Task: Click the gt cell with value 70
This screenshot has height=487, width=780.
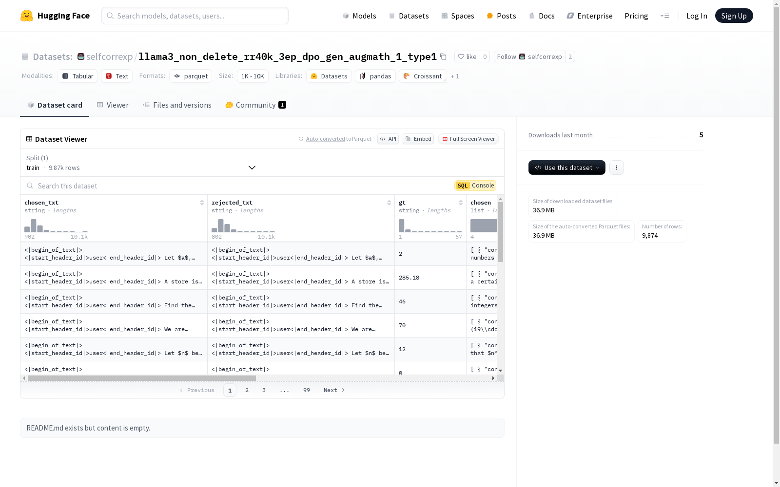Action: [x=430, y=325]
